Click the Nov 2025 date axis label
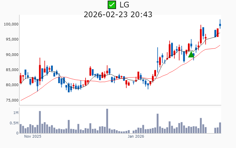 point(32,137)
